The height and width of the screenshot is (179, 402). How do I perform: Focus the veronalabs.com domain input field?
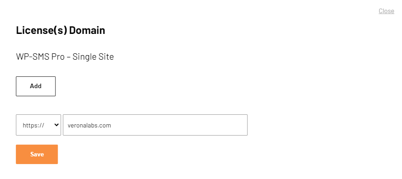click(155, 125)
